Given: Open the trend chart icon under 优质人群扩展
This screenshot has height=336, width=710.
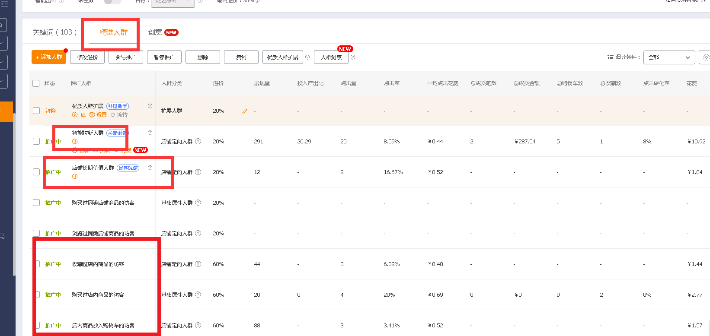Looking at the screenshot, I should coord(83,115).
